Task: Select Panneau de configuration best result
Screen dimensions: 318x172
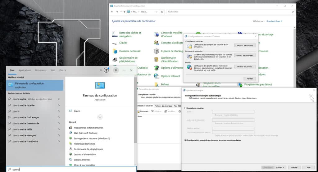Action: [35, 85]
